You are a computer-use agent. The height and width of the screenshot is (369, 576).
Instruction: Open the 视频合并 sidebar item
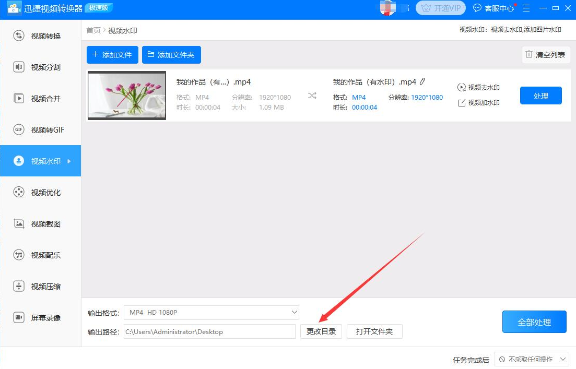[40, 99]
